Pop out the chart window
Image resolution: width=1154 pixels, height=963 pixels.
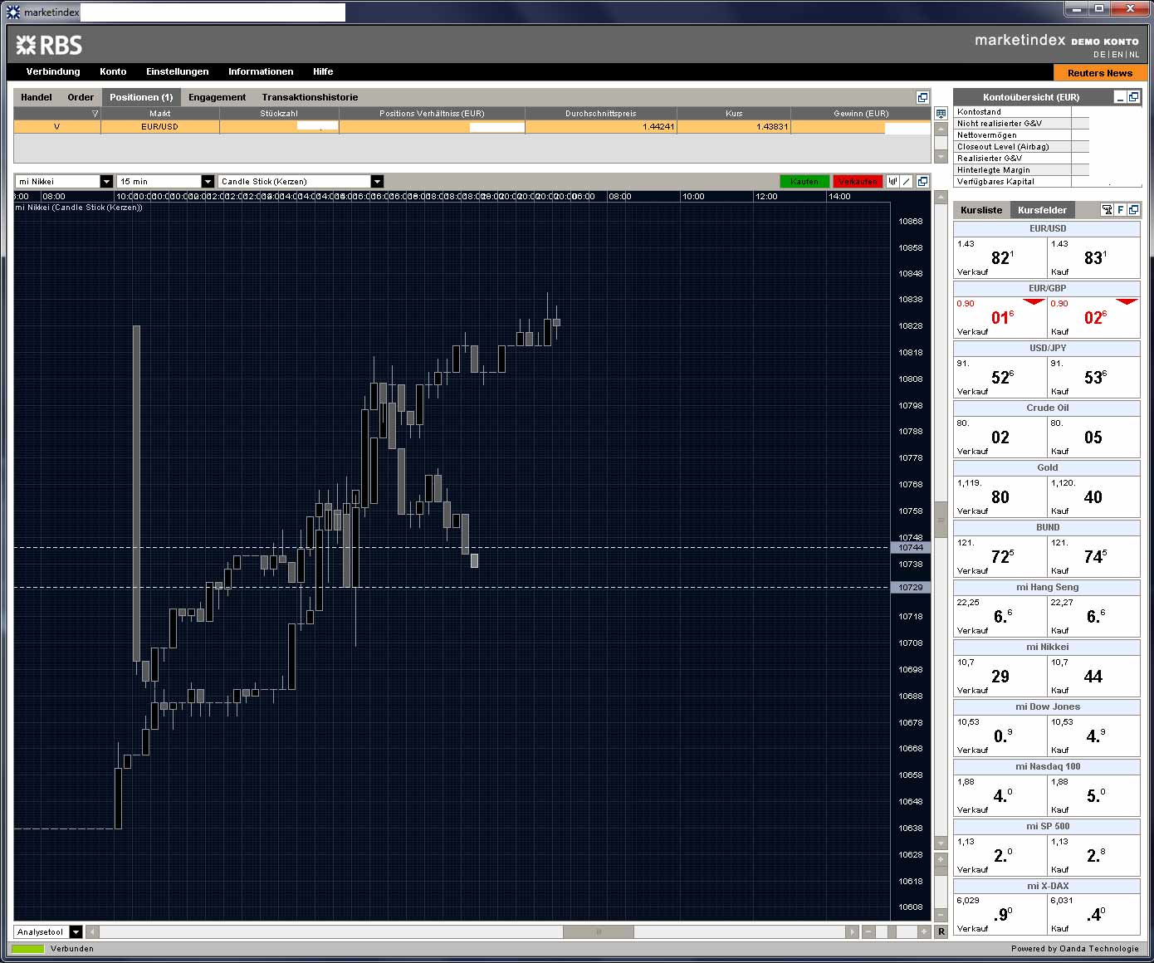click(922, 181)
